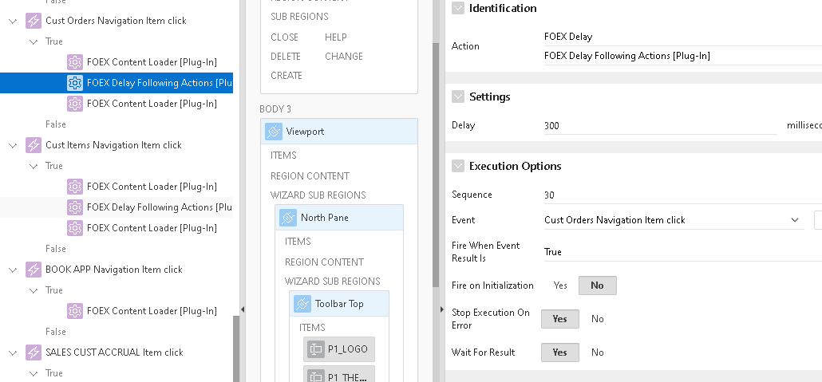Set Wait For Result to No
Screen dimensions: 822x382
(x=597, y=352)
